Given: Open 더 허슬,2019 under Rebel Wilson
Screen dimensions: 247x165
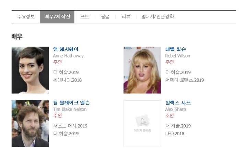Looking at the screenshot, I should point(178,72).
